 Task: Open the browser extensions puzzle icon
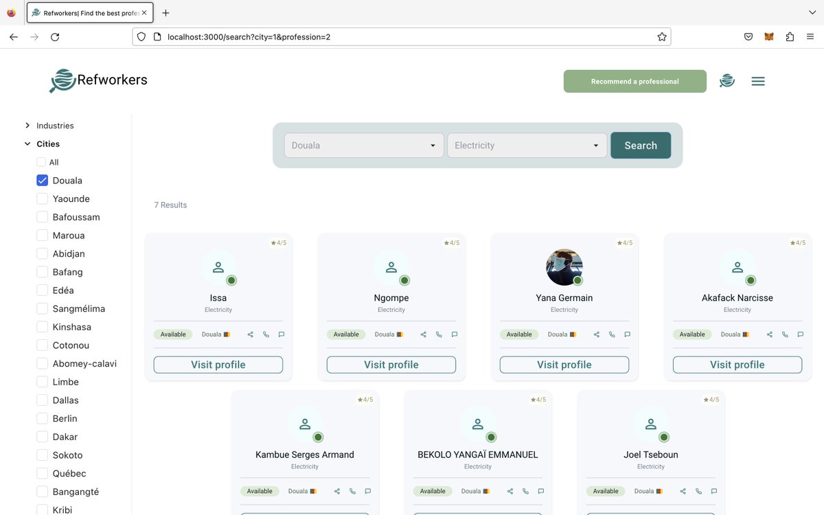point(790,37)
